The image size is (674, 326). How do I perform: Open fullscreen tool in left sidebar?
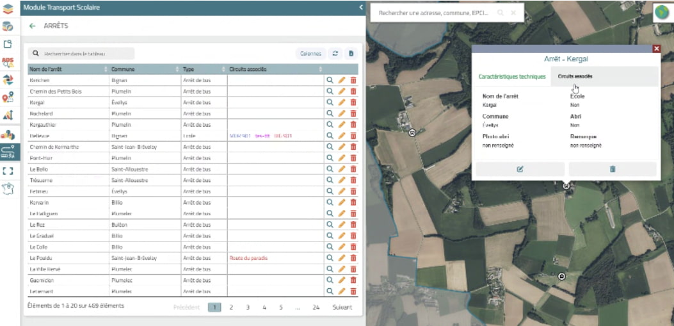pyautogui.click(x=8, y=170)
